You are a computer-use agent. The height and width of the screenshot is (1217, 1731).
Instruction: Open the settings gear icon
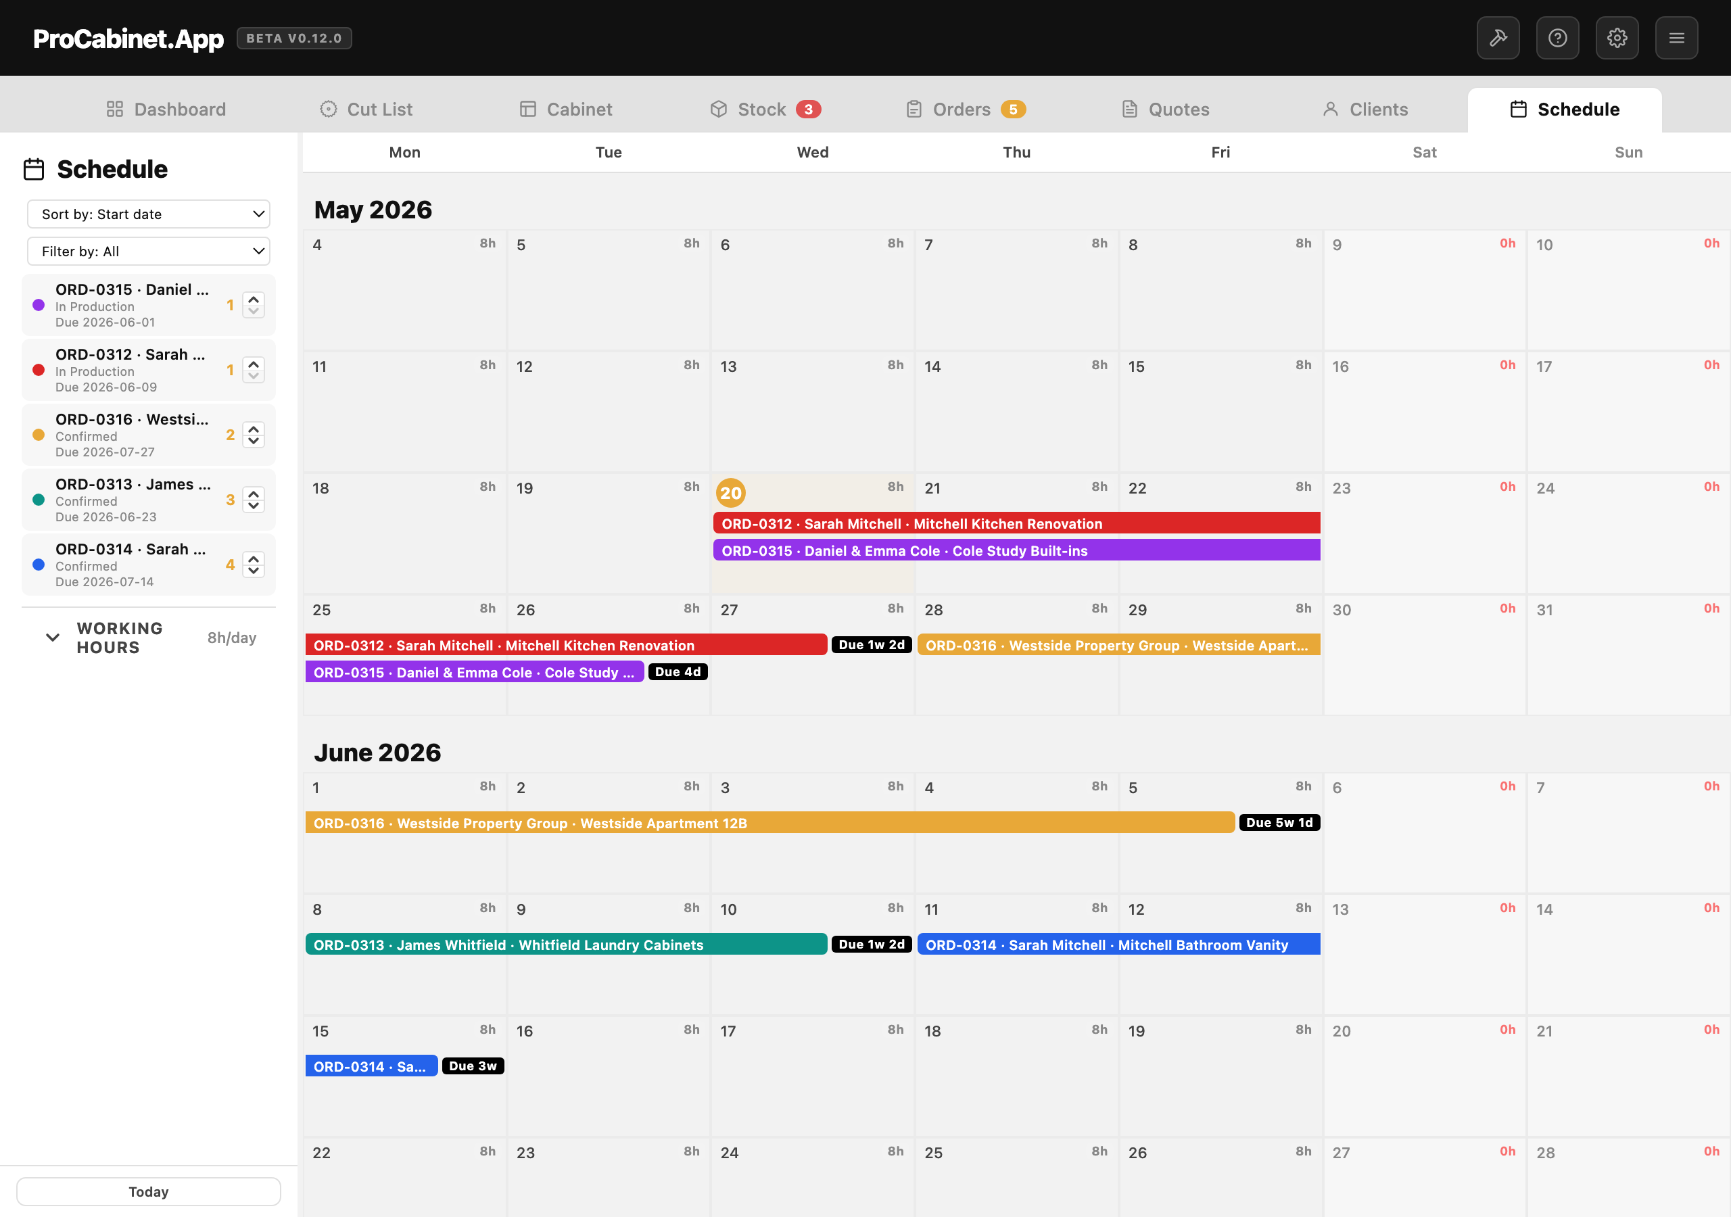pyautogui.click(x=1617, y=38)
